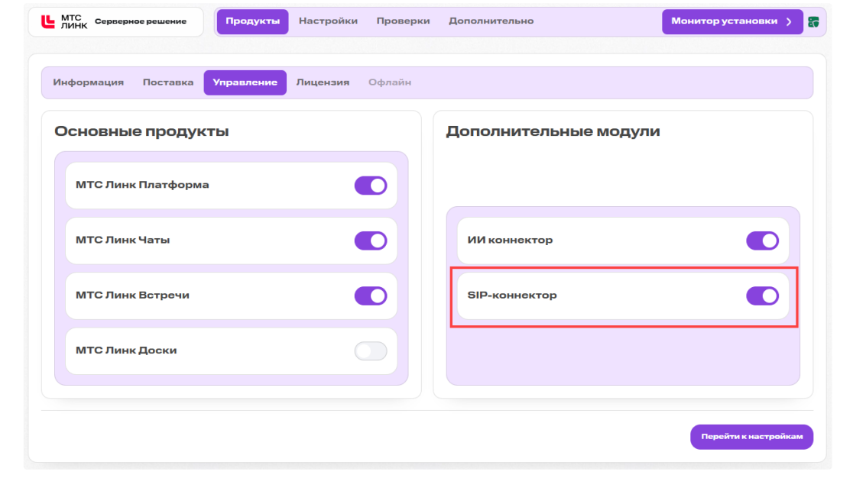
Task: Open the Продукты top menu
Action: (252, 21)
